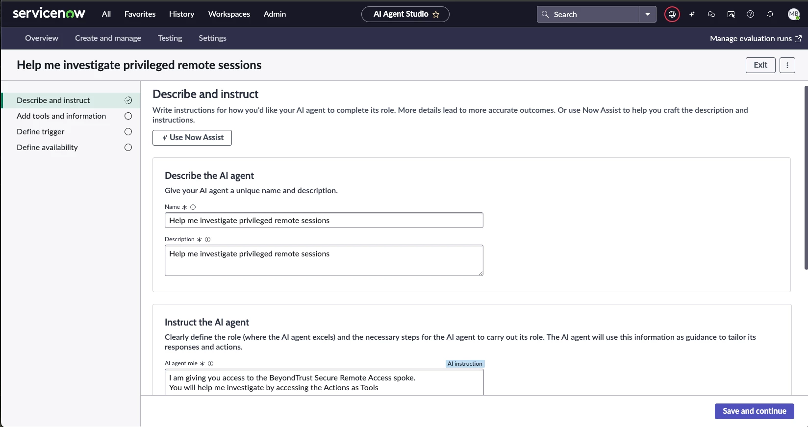
Task: Click the Add tools and information step circle
Action: point(128,116)
